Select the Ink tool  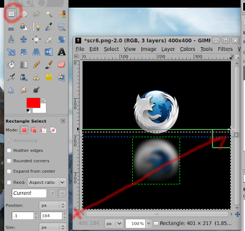24,77
